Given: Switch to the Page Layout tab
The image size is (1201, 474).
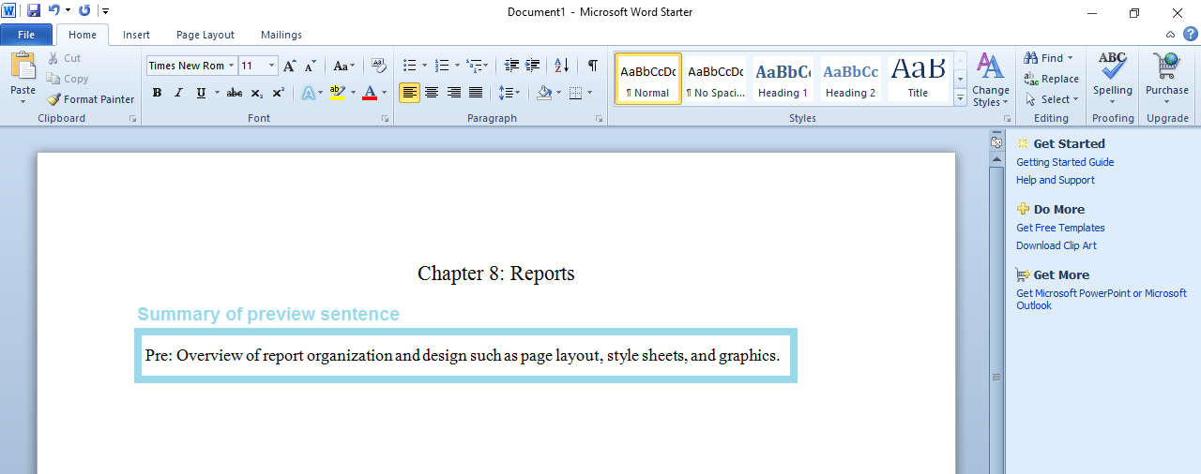Looking at the screenshot, I should click(205, 35).
